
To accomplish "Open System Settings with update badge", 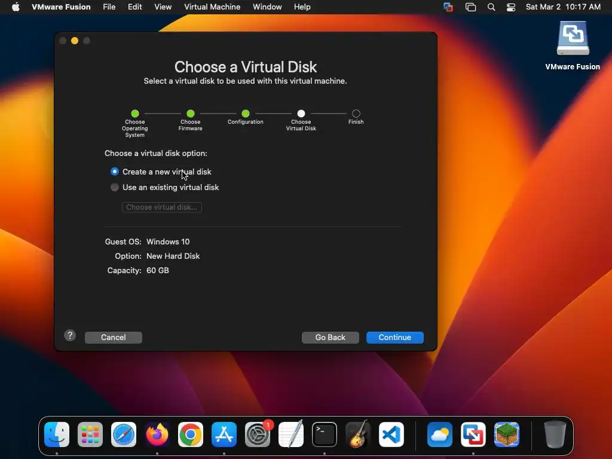I will point(258,434).
